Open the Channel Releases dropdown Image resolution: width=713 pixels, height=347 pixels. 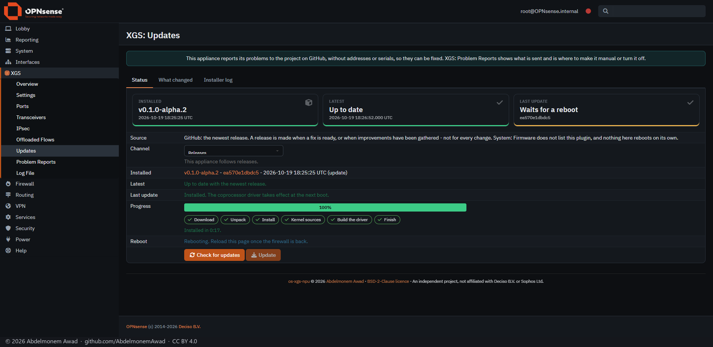click(x=234, y=151)
